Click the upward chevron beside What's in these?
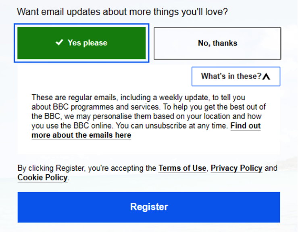298x232 pixels. [x=266, y=77]
